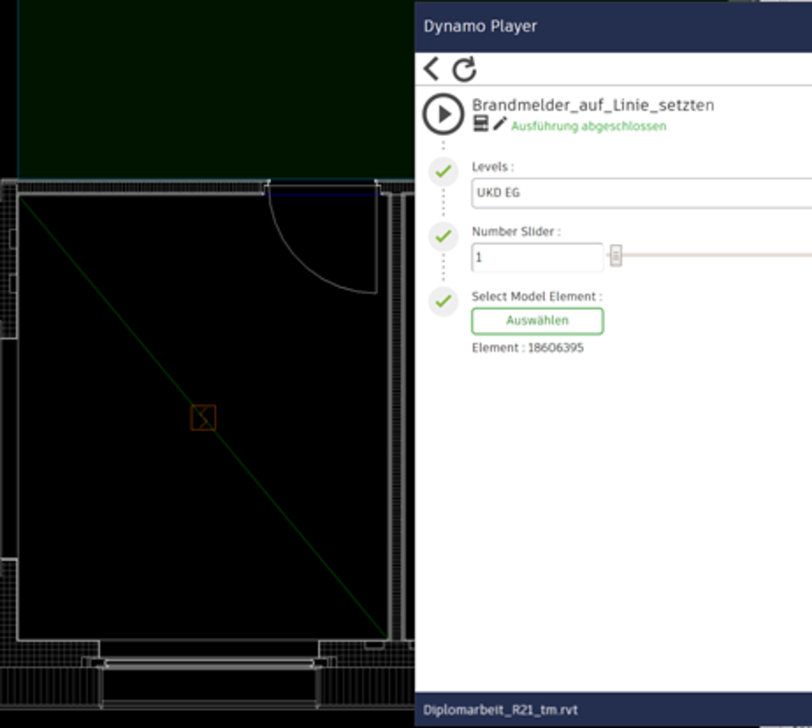Click the Number Slider handle
Viewport: 812px width, 728px height.
[x=616, y=256]
